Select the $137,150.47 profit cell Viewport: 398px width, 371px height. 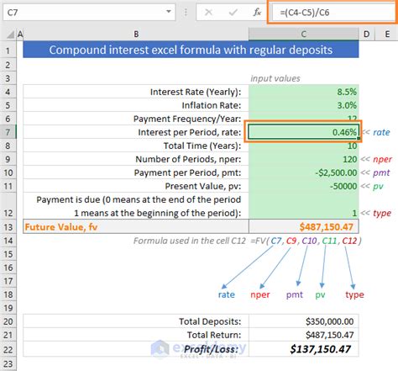pyautogui.click(x=304, y=349)
